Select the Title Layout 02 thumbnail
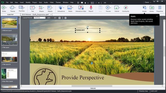 click(9, 57)
